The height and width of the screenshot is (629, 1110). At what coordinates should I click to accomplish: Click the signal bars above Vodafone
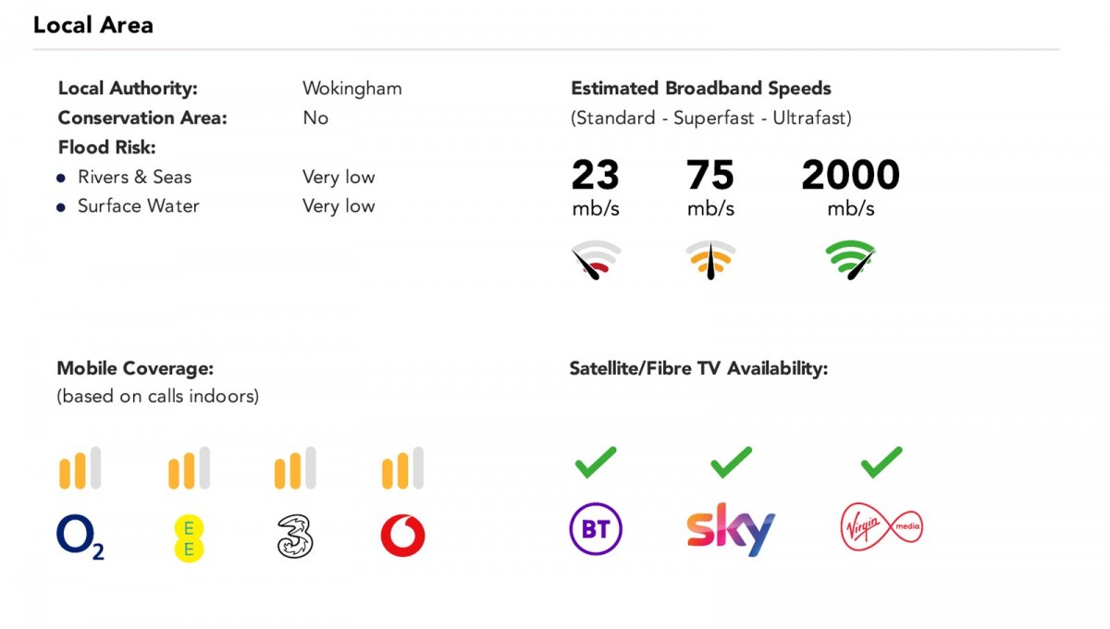pyautogui.click(x=403, y=468)
